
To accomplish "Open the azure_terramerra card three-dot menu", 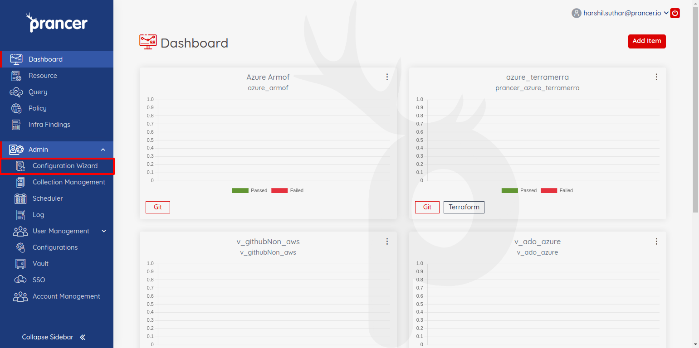I will [656, 77].
